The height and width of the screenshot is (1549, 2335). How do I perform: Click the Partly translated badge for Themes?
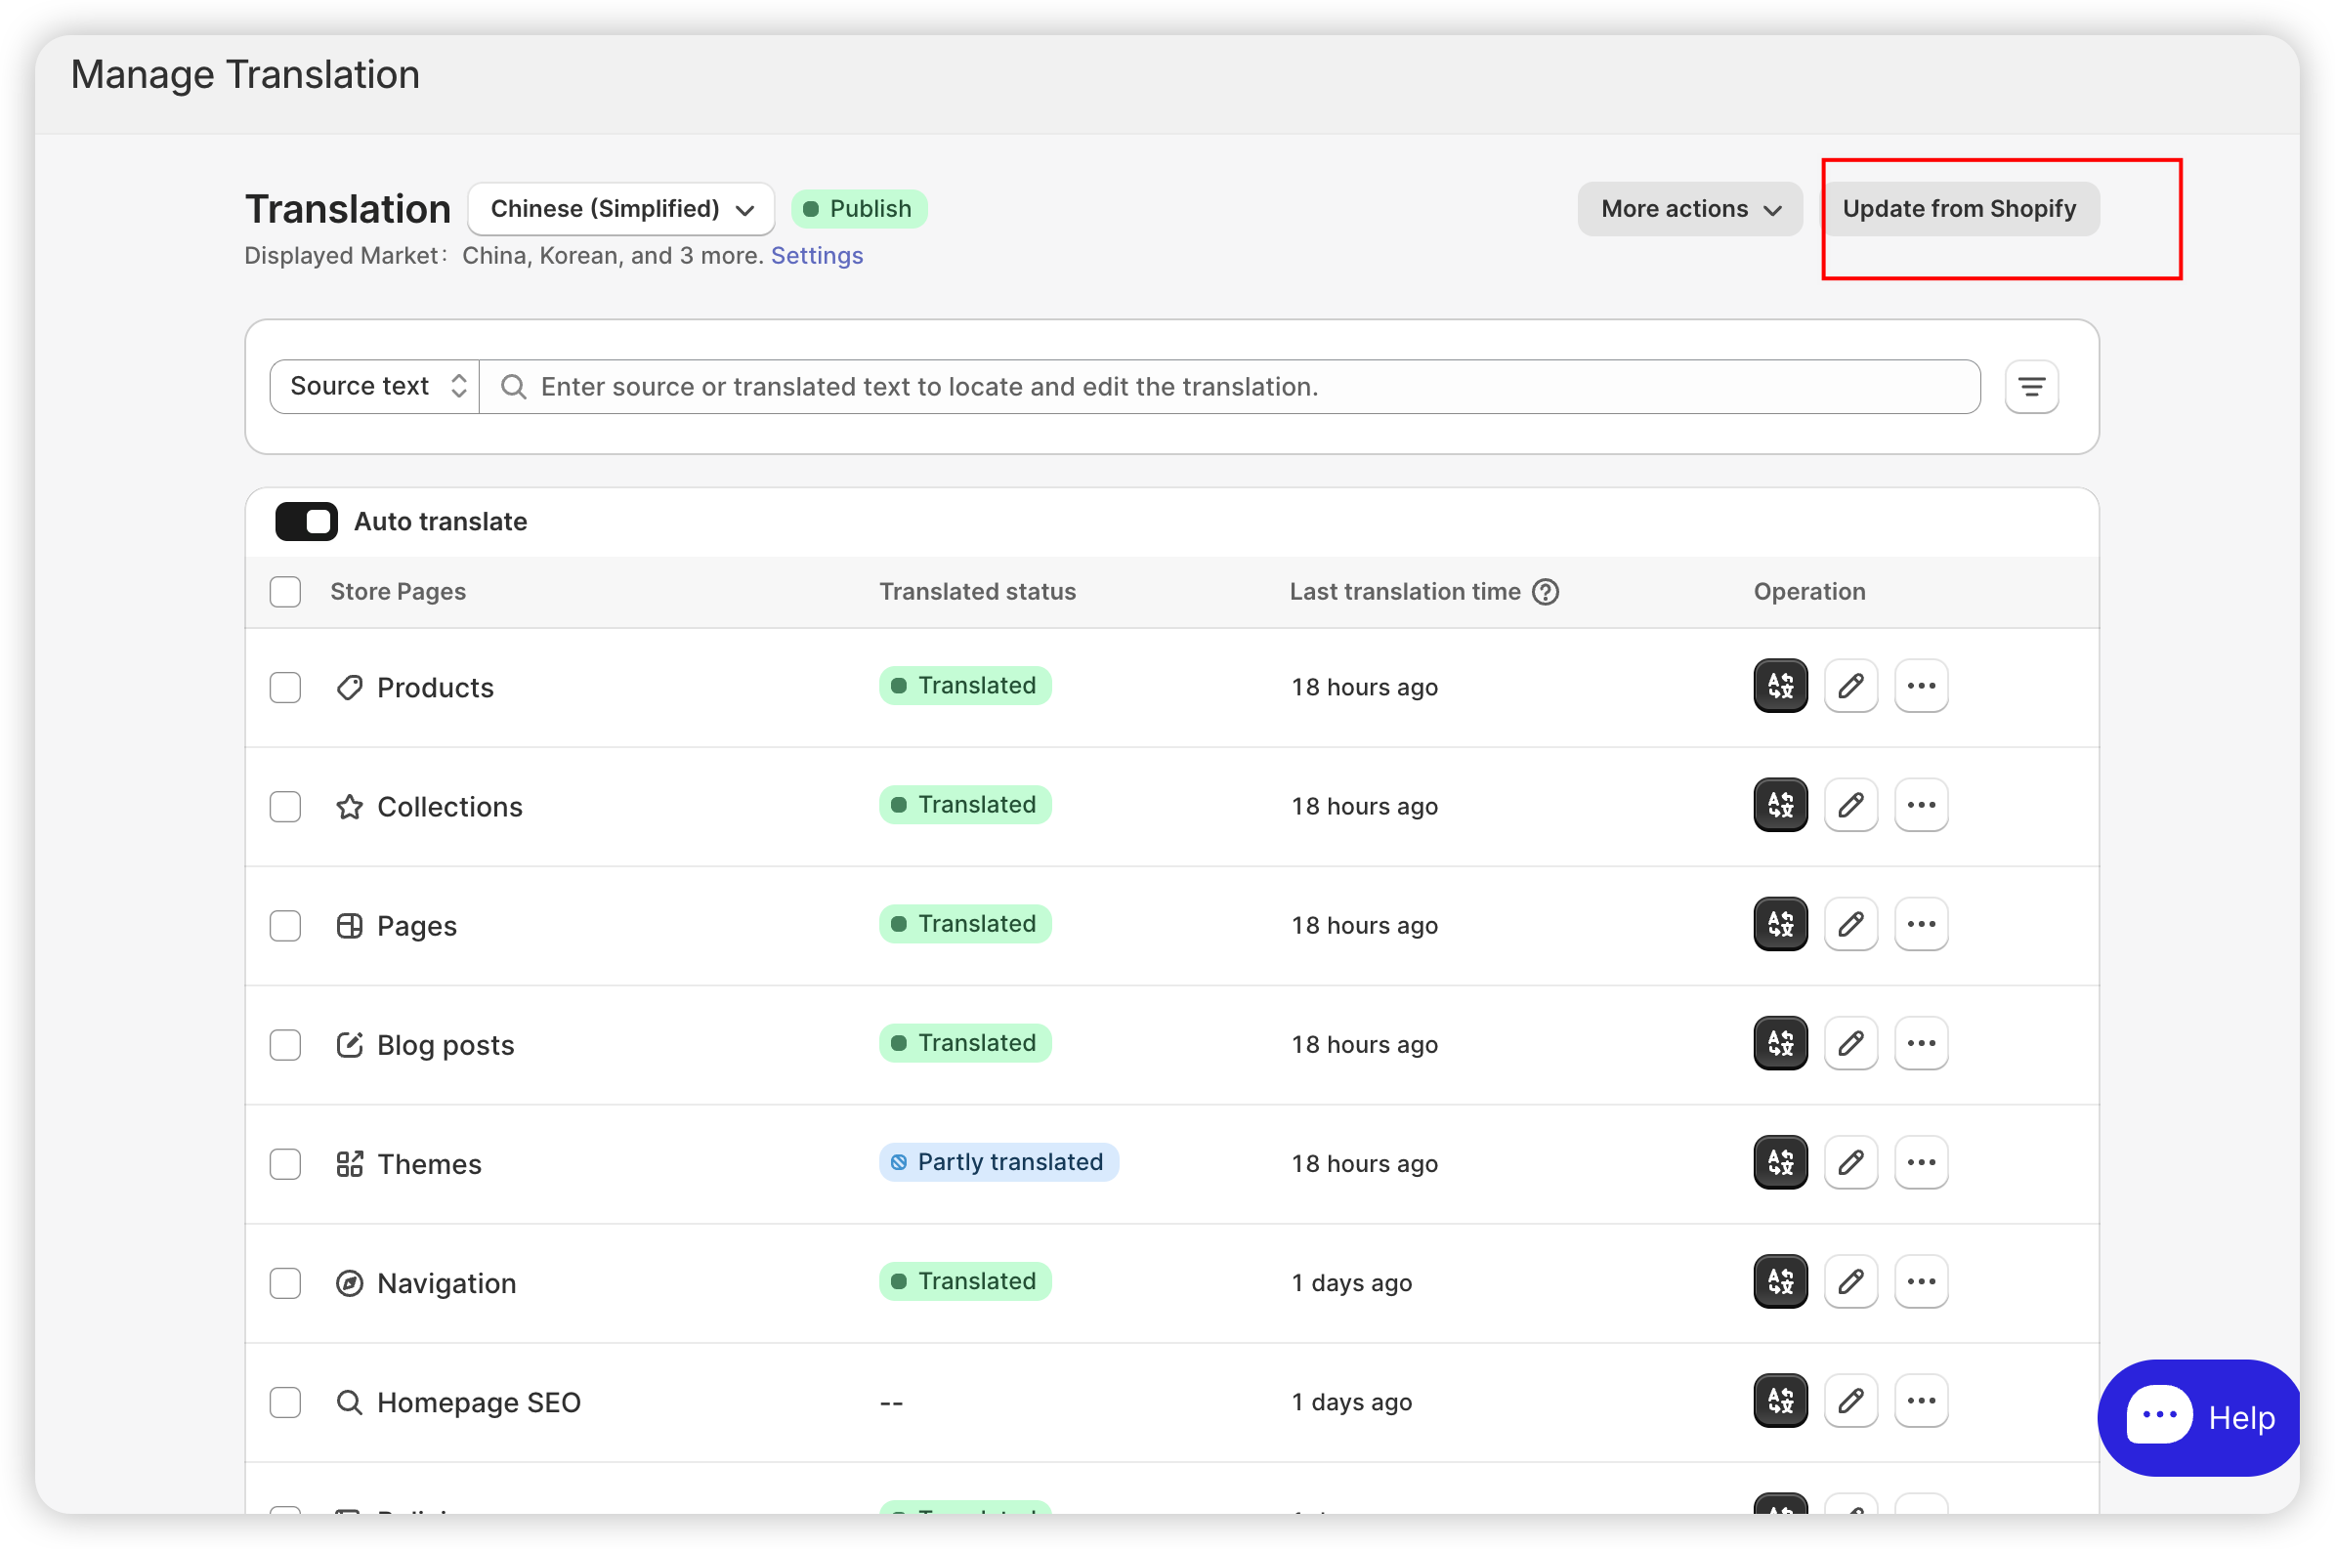(x=998, y=1162)
